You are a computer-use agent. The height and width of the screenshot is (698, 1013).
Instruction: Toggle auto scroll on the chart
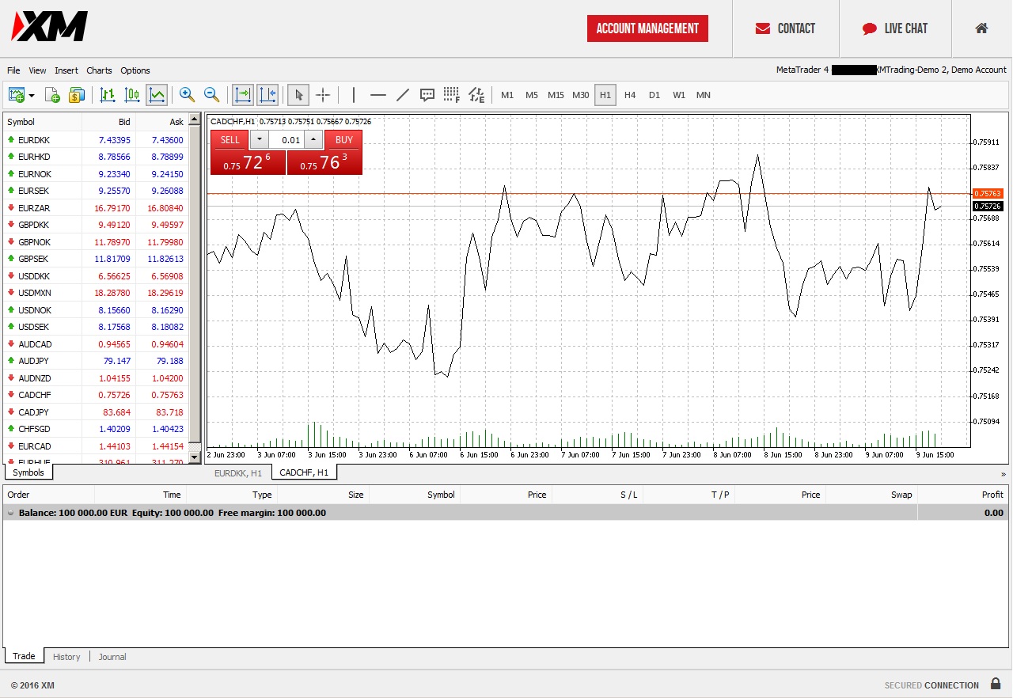coord(243,94)
